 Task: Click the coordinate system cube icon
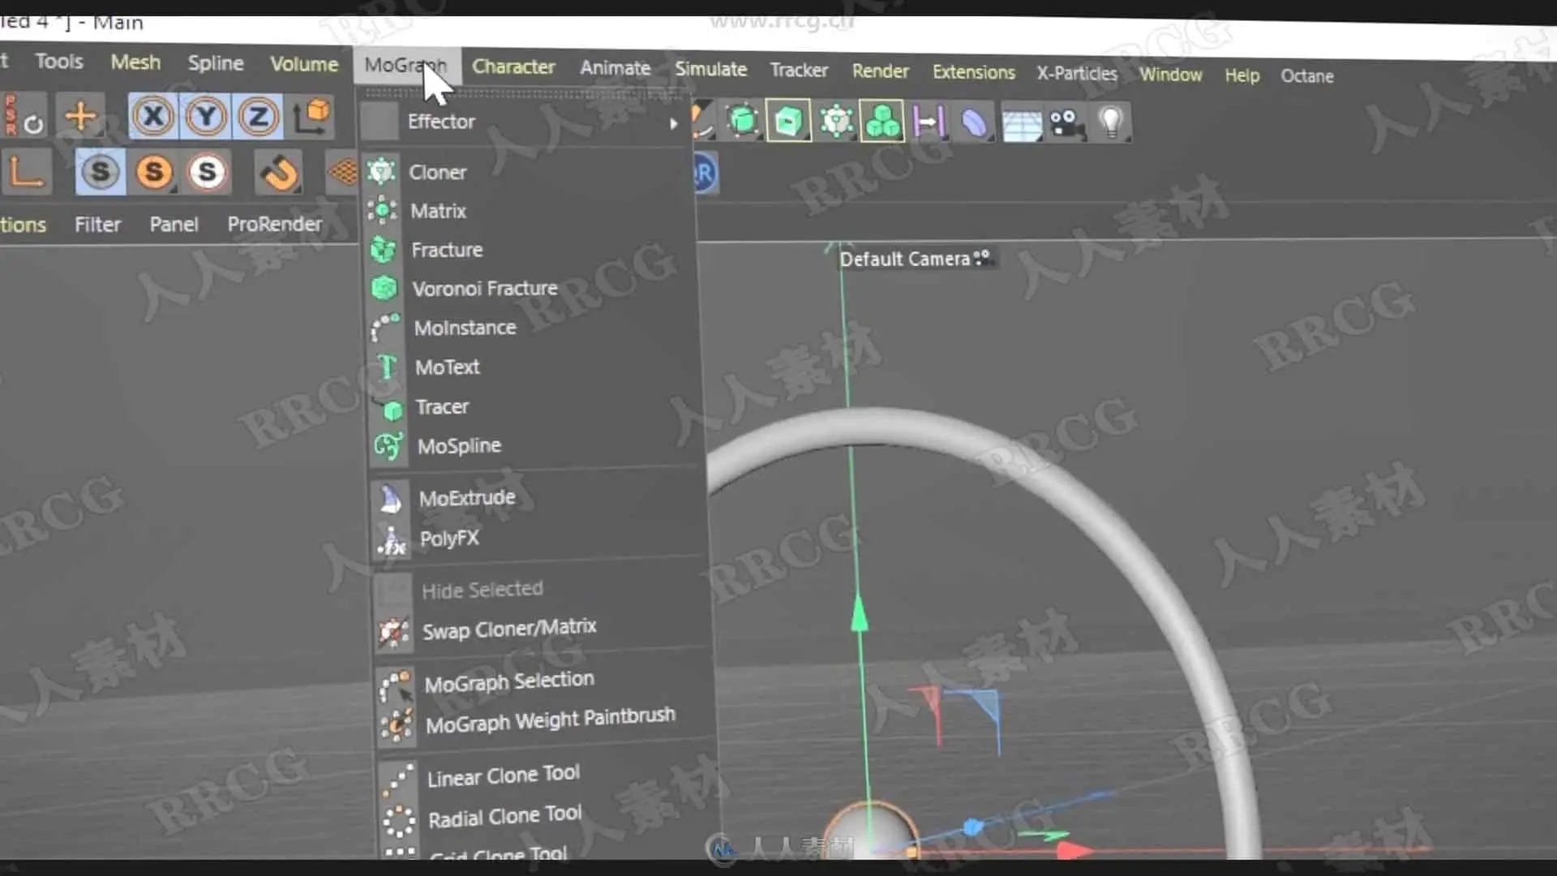[312, 118]
